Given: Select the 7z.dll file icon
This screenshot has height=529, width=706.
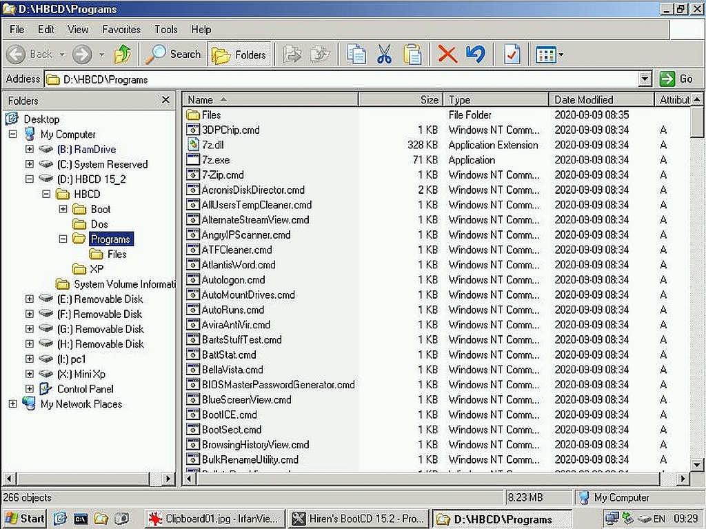Looking at the screenshot, I should click(x=193, y=145).
